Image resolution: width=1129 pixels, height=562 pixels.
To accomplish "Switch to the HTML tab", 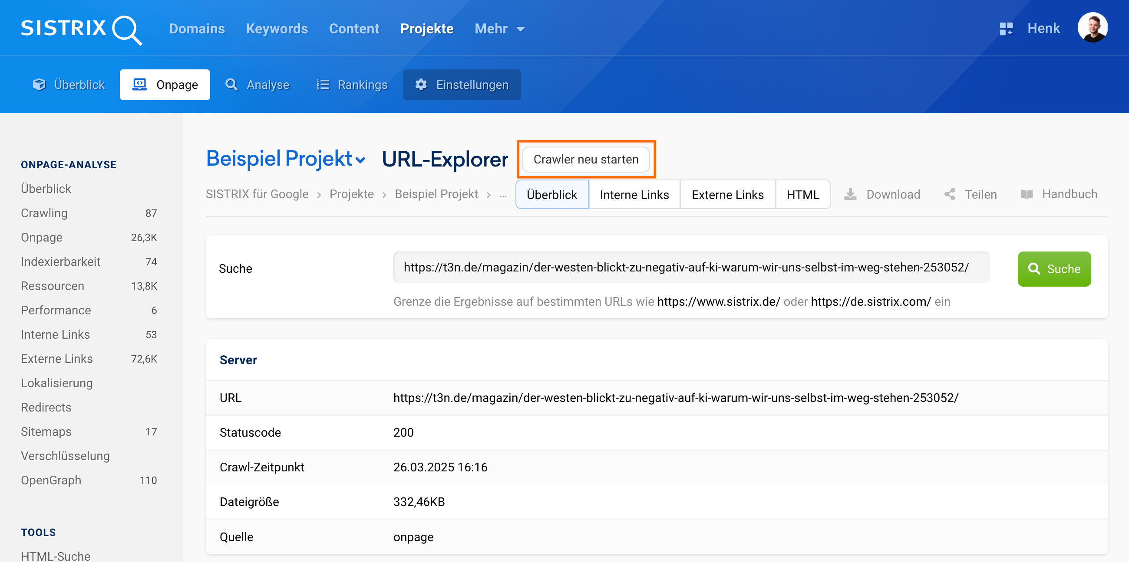I will coord(802,195).
